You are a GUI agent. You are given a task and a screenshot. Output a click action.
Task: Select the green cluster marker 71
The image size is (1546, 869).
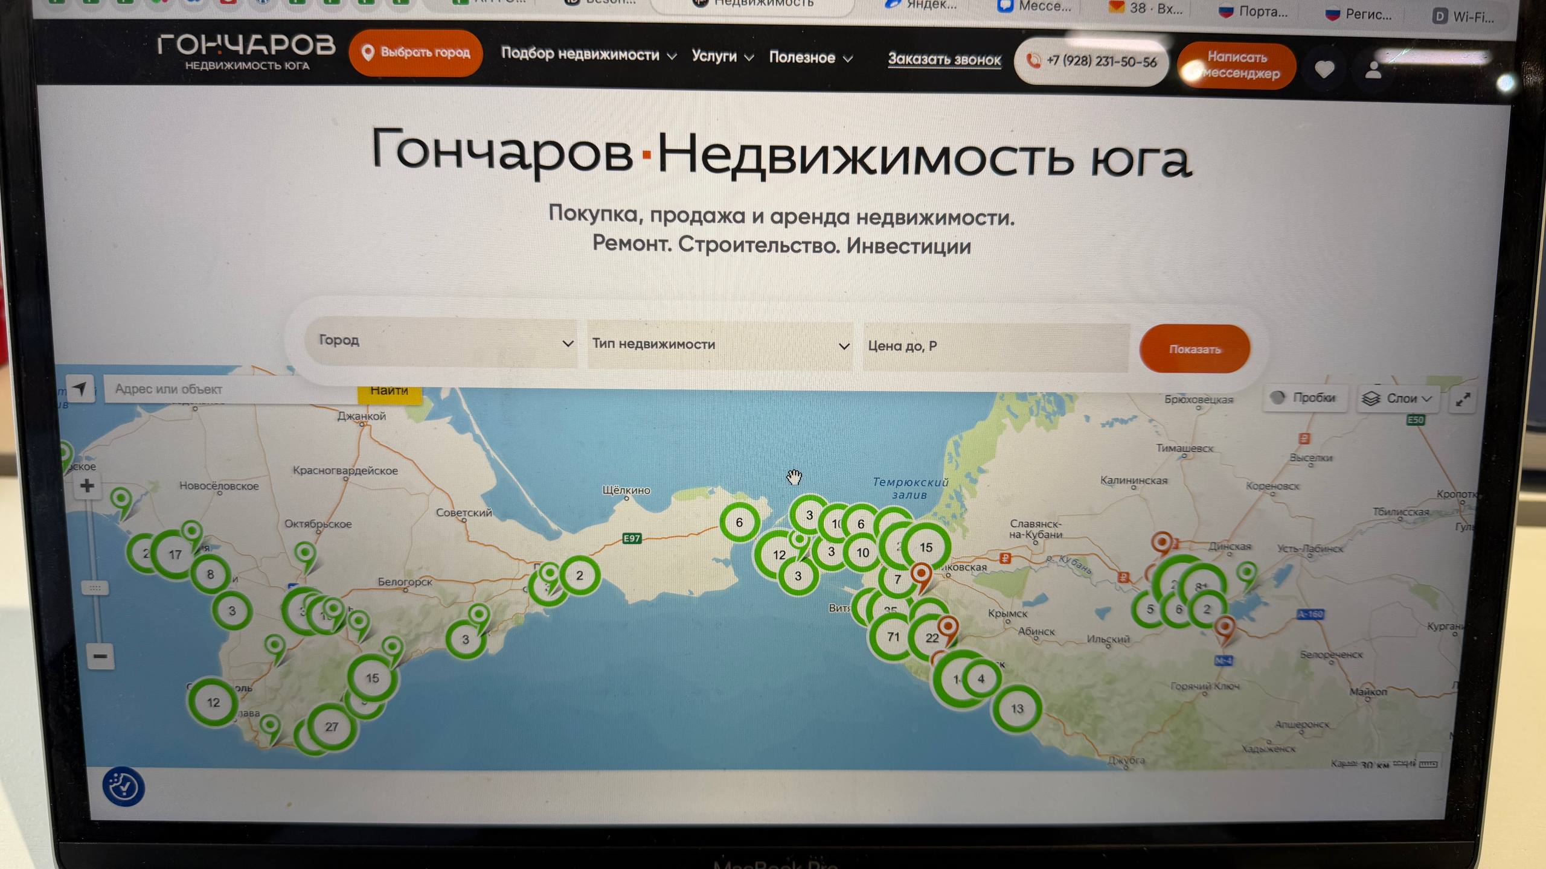point(893,637)
